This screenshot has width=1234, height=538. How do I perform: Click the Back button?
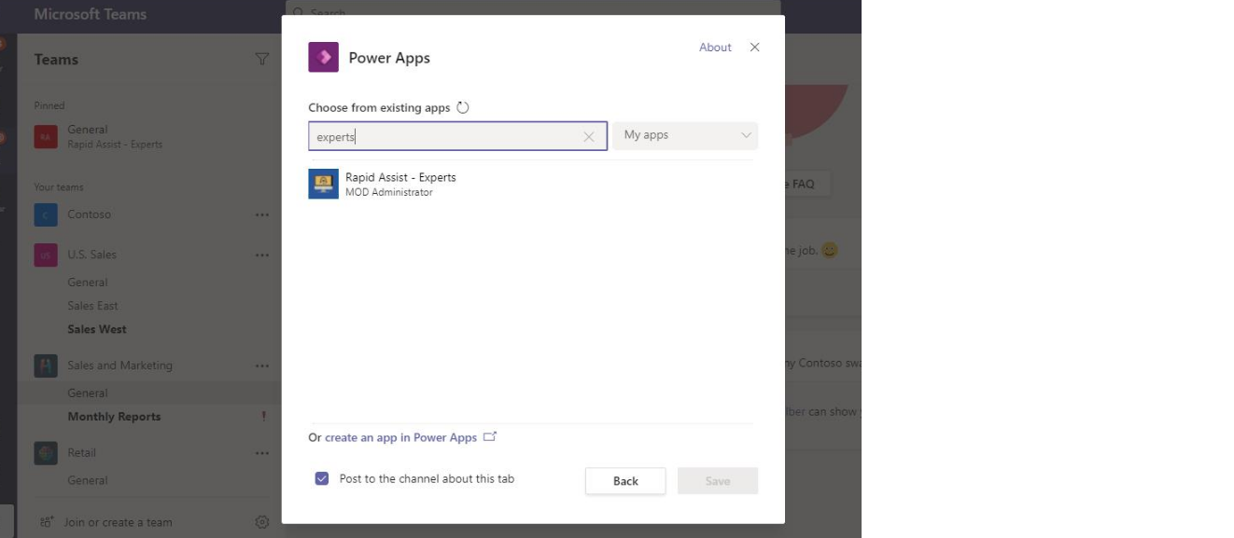(x=625, y=481)
